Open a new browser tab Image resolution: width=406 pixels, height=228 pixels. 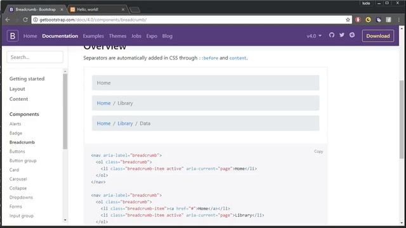(x=134, y=9)
